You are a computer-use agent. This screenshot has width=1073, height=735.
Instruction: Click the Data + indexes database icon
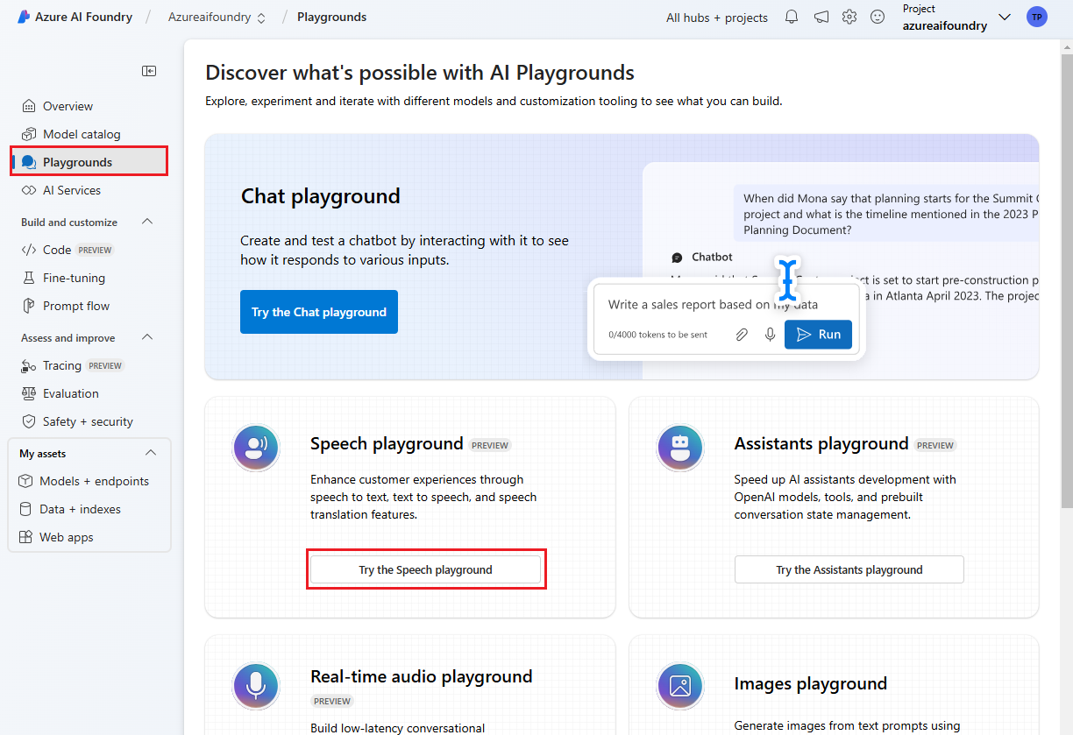click(x=25, y=509)
